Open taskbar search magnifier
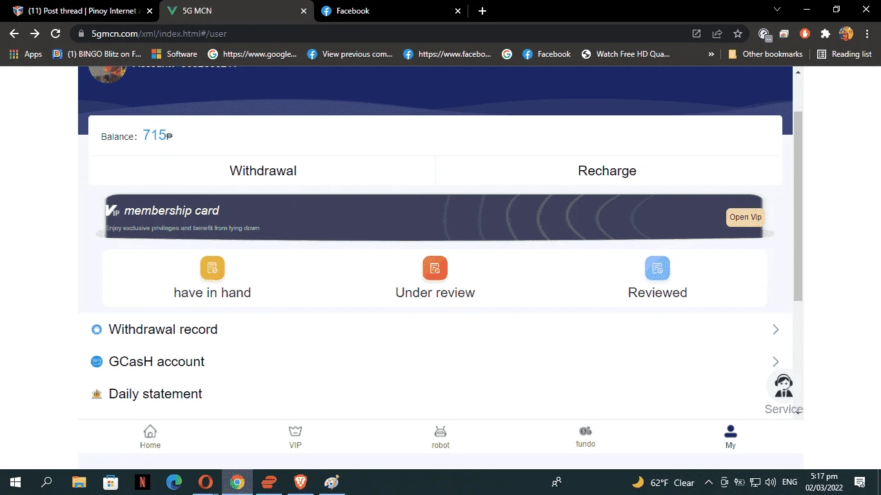Image resolution: width=881 pixels, height=495 pixels. (x=47, y=482)
